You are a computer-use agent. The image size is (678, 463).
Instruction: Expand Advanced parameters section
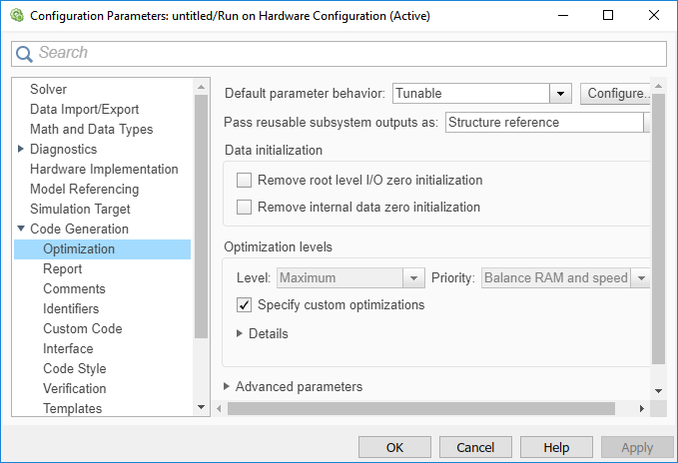click(228, 386)
